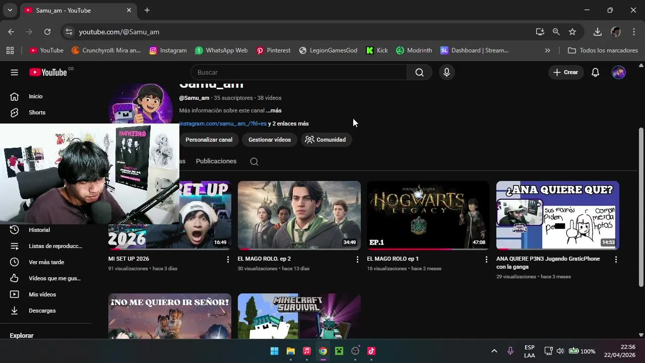This screenshot has height=363, width=645.
Task: Expand hidden bookmarks chevron
Action: point(548,50)
